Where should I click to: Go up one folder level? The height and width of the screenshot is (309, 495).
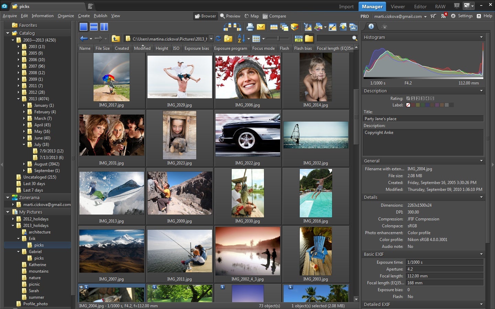(116, 38)
